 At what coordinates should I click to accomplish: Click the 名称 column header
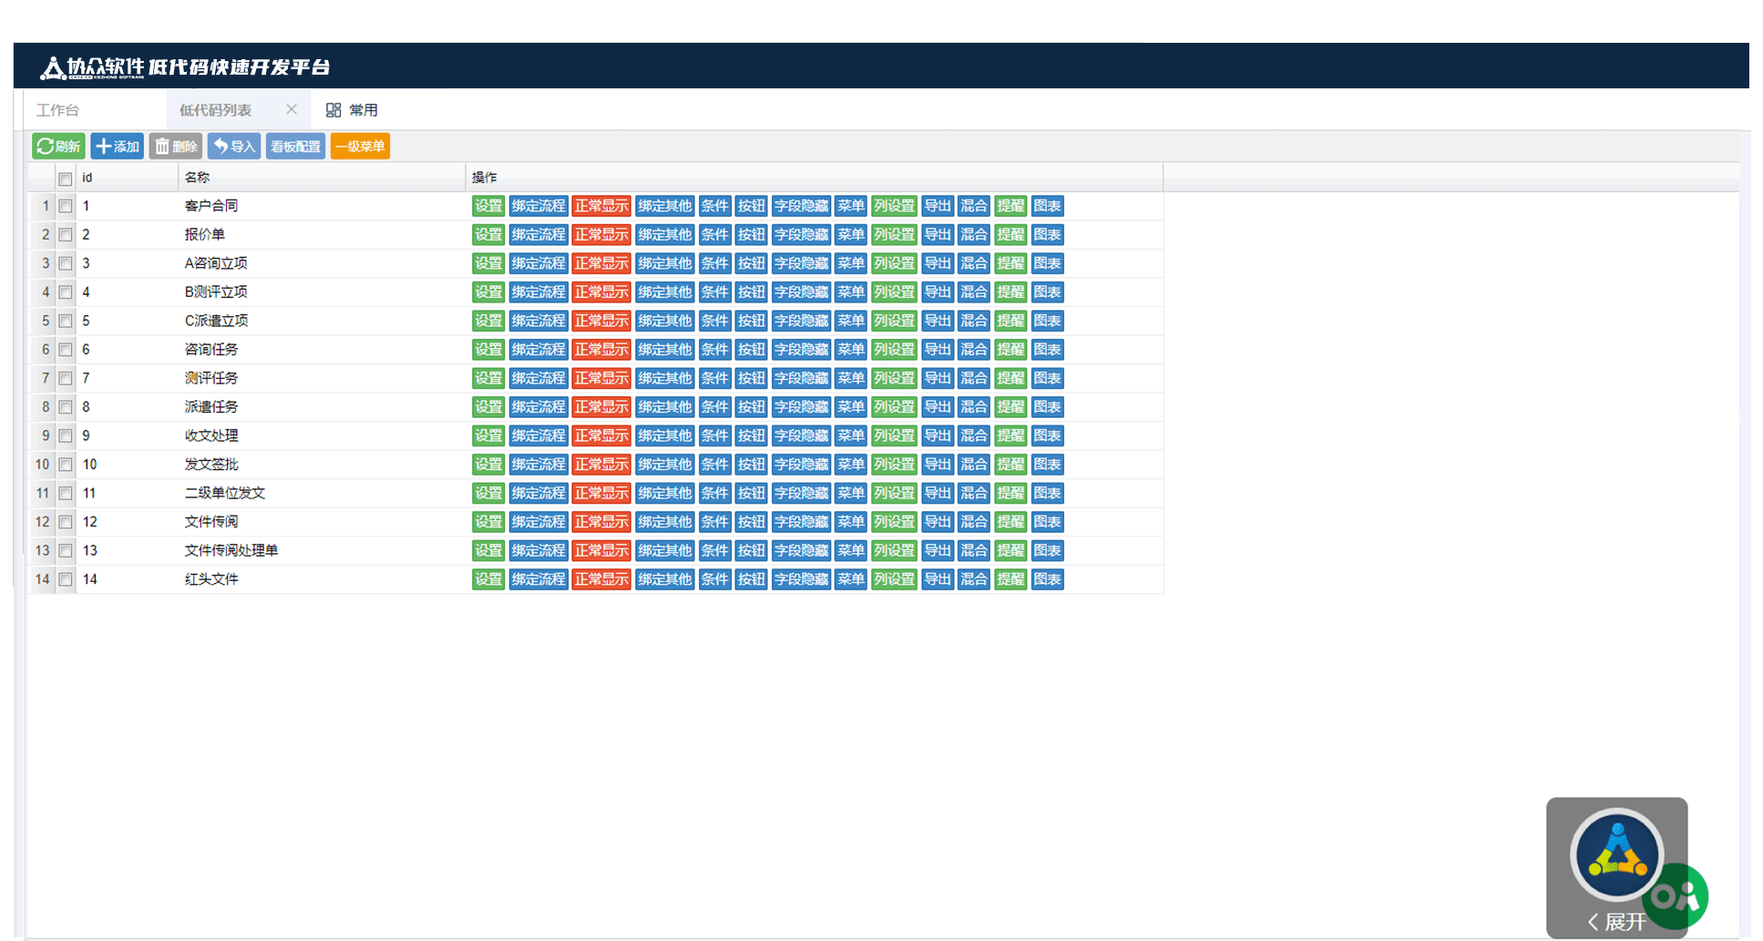pyautogui.click(x=198, y=178)
